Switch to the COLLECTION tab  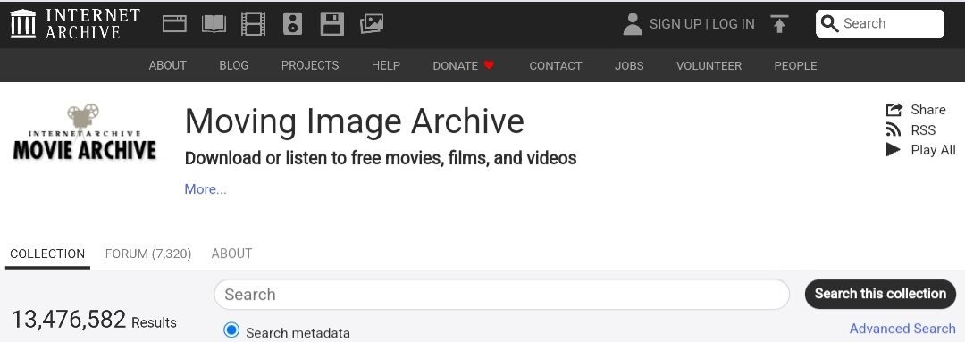pyautogui.click(x=47, y=254)
